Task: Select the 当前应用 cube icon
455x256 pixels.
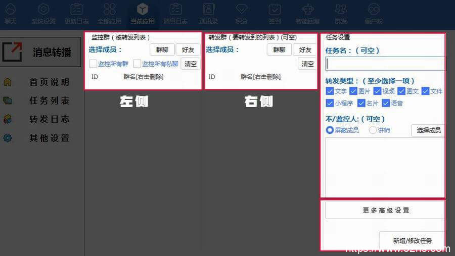Action: pos(143,13)
